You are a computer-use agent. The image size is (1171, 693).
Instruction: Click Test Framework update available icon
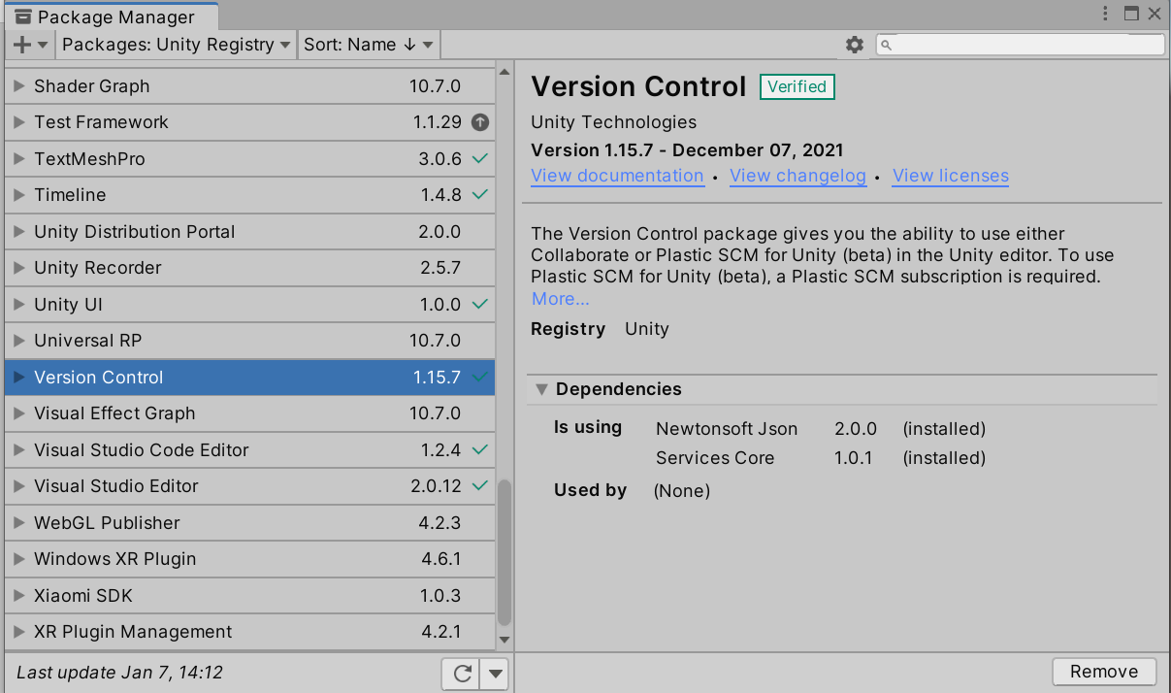[x=479, y=122]
